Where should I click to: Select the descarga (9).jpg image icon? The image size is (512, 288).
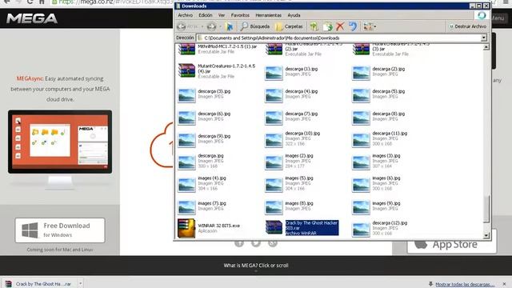coord(186,140)
